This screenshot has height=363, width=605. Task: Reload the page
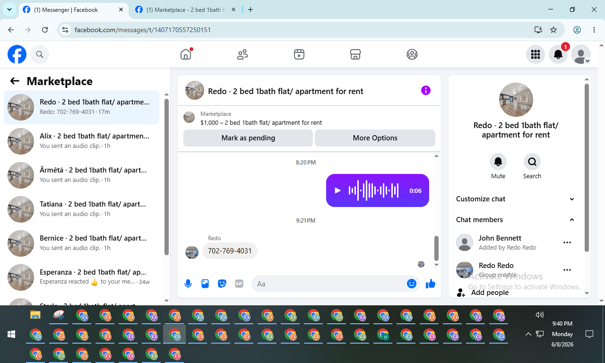point(45,30)
